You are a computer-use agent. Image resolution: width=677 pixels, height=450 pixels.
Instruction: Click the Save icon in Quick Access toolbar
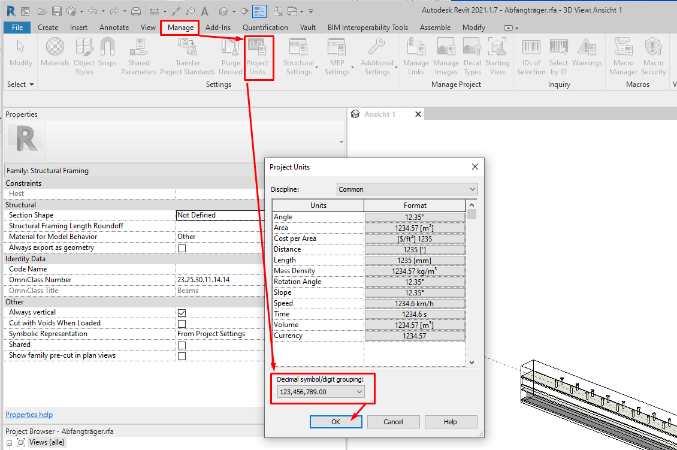[56, 11]
